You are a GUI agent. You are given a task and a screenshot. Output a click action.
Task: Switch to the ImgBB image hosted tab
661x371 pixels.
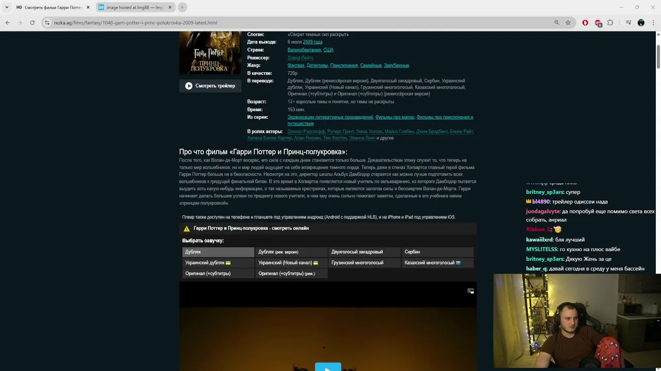pos(135,7)
